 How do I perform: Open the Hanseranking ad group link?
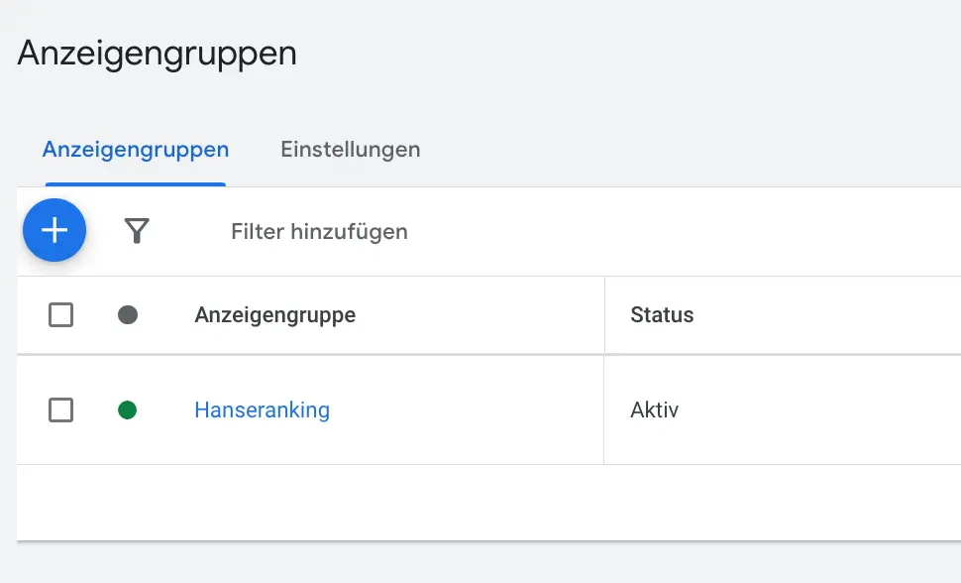tap(262, 409)
